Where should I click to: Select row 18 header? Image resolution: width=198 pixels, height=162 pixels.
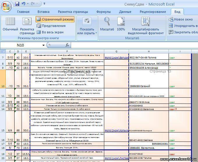(3, 148)
